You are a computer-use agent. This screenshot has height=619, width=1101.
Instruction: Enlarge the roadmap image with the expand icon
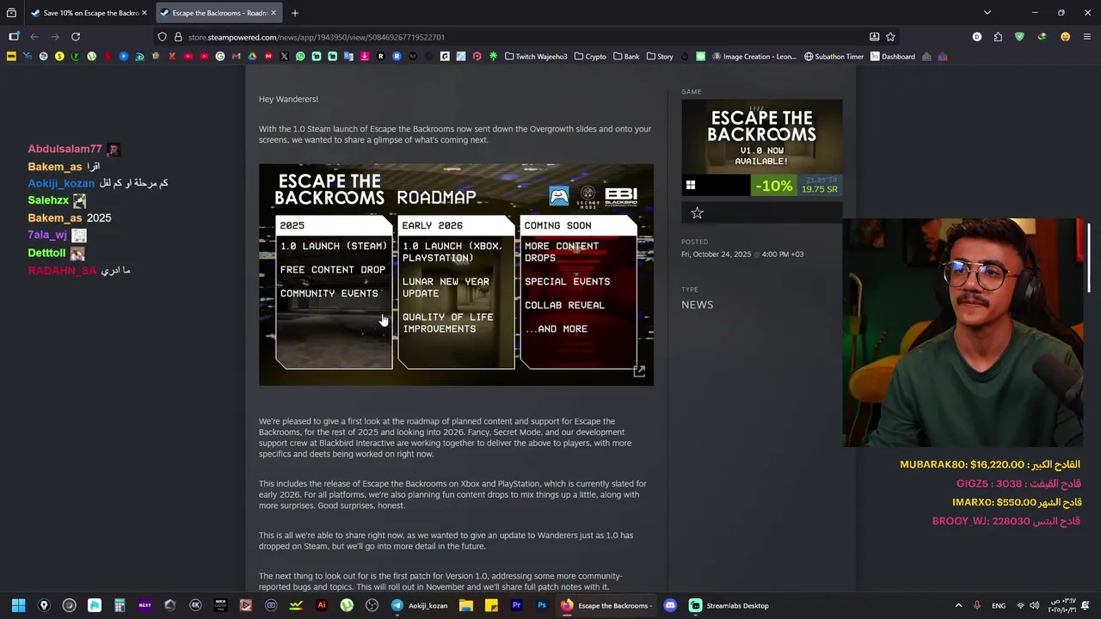[x=639, y=371]
